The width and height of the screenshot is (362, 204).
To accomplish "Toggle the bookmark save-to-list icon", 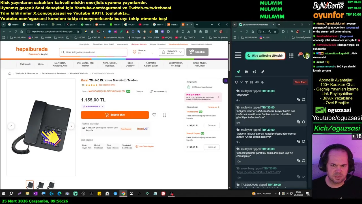I will tap(164, 115).
